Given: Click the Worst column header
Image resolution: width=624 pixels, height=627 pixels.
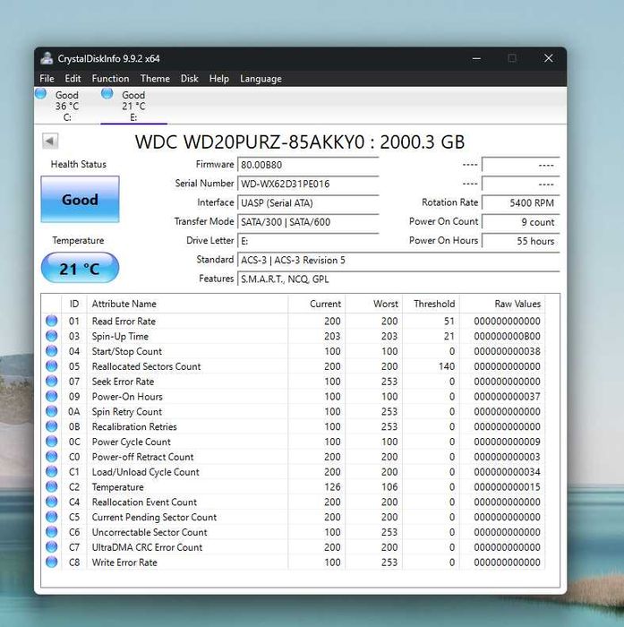Looking at the screenshot, I should click(x=373, y=304).
